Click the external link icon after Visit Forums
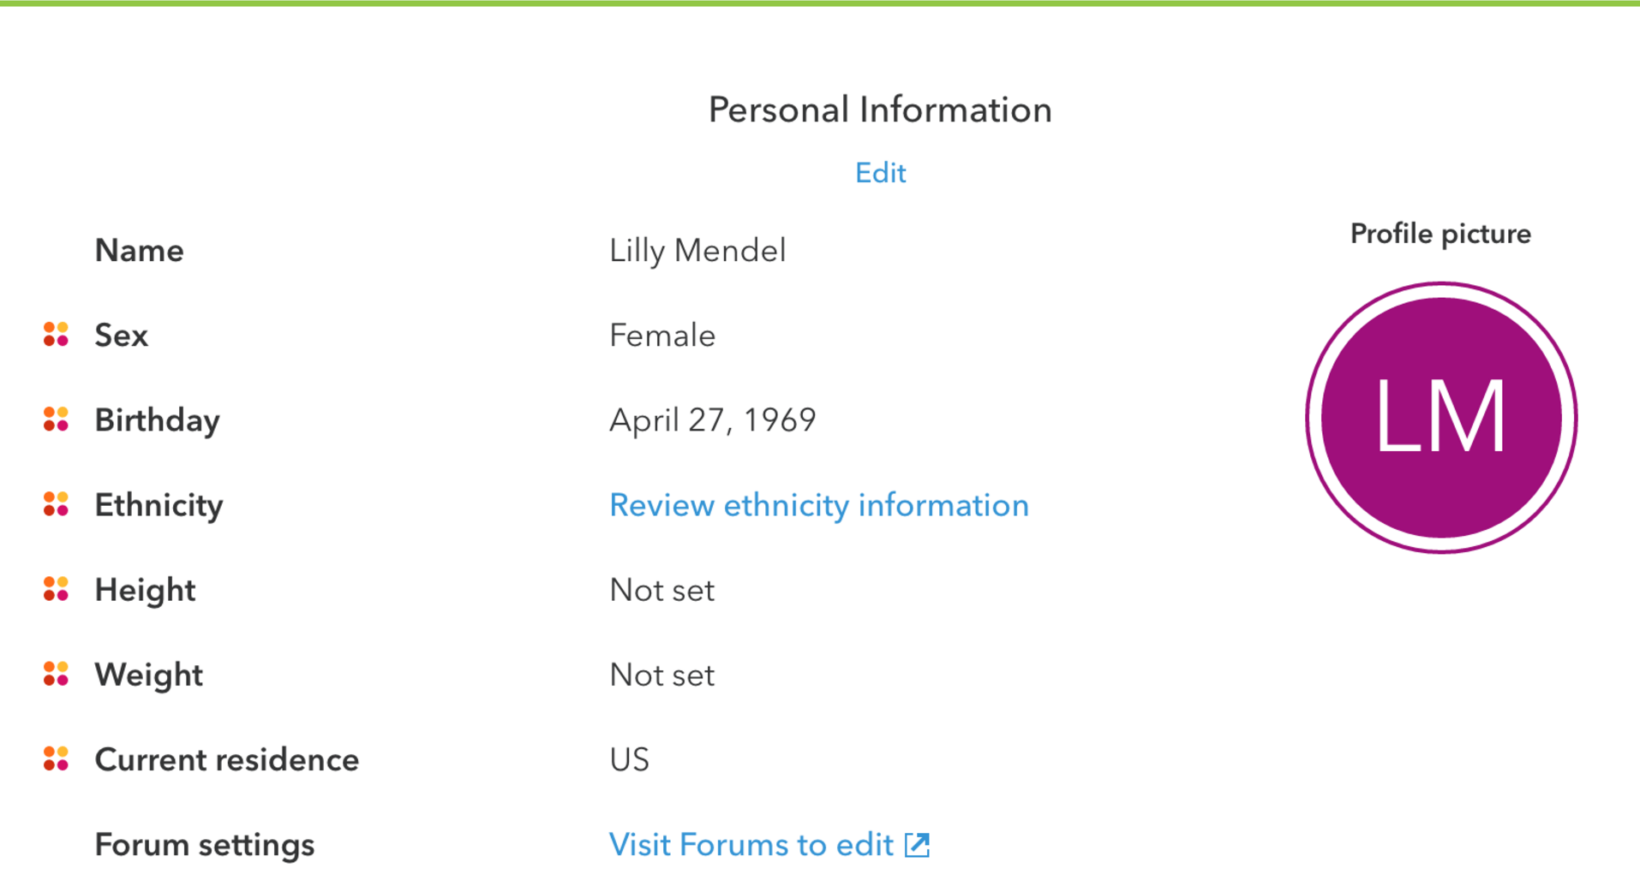 [917, 845]
